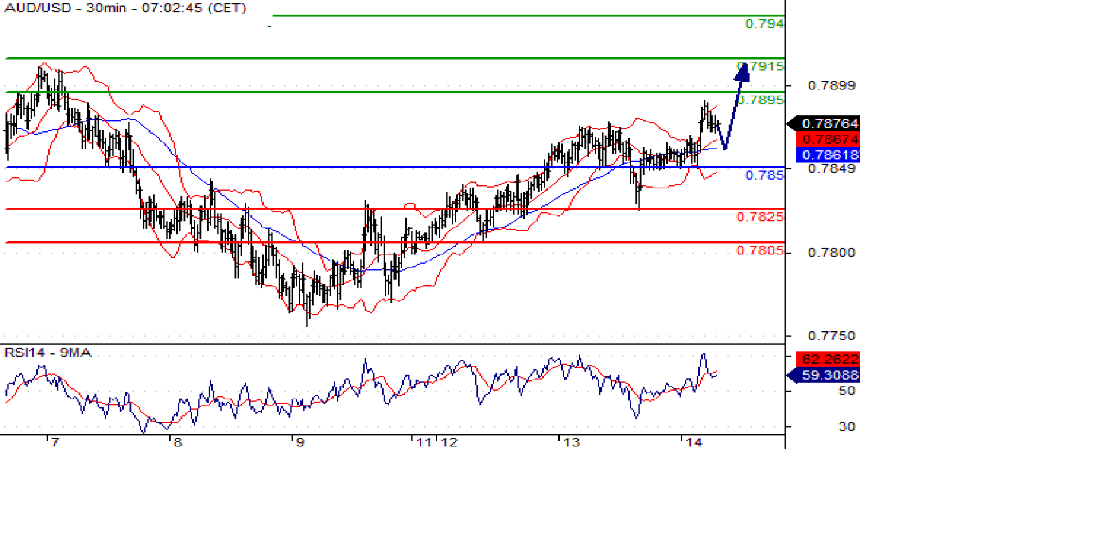Screen dimensions: 1105x536
Task: Click date marker 13 on time axis
Action: [x=572, y=442]
